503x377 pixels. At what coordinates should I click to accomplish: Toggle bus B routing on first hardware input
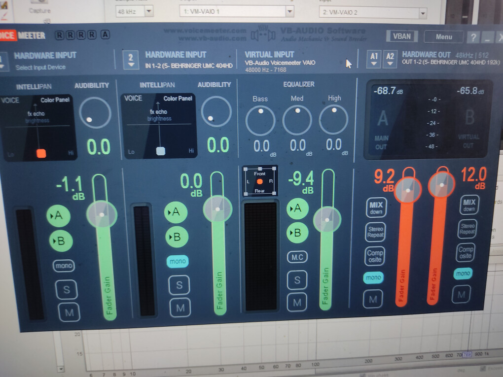[61, 240]
